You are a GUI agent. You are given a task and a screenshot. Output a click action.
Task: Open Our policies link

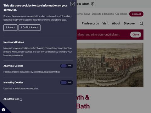121,14
